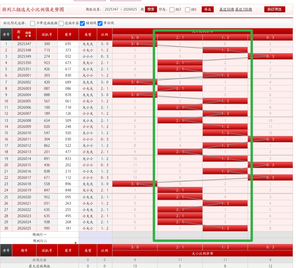Click the highlighted 3:0 cell in row 2025347

click(x=135, y=44)
